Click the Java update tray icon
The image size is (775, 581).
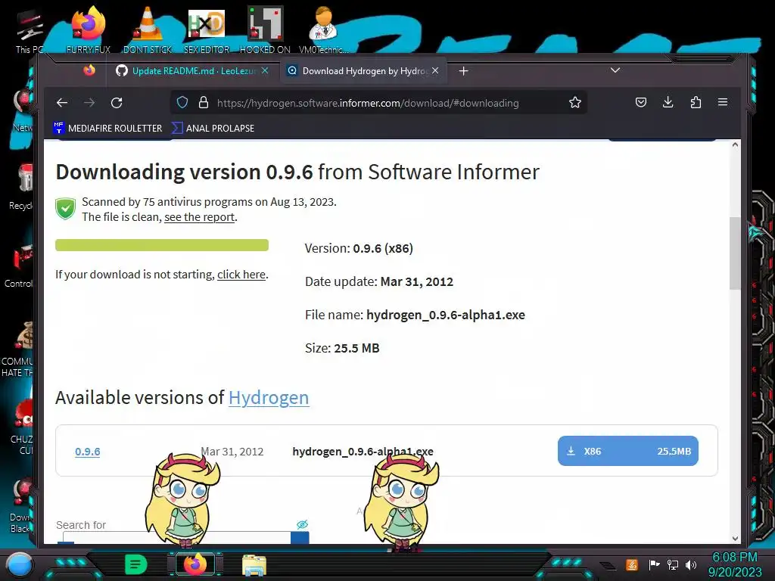(x=632, y=564)
